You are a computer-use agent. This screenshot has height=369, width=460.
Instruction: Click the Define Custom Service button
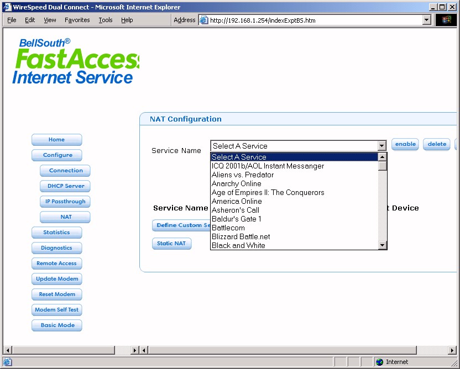[x=181, y=225]
